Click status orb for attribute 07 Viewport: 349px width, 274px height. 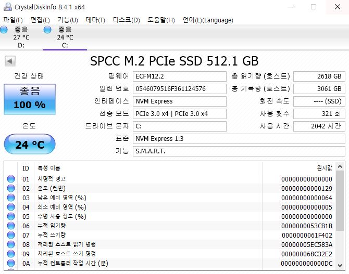11,235
